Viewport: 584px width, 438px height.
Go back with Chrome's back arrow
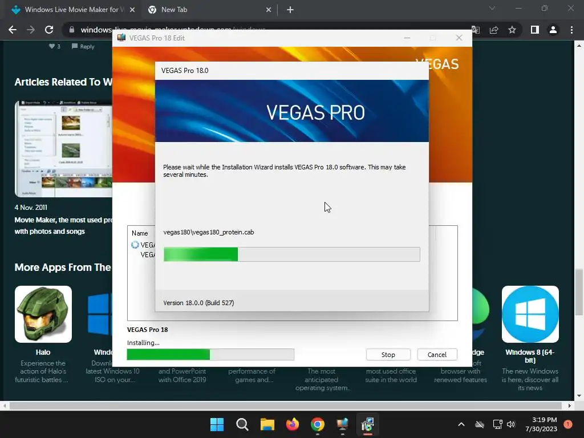(x=13, y=30)
